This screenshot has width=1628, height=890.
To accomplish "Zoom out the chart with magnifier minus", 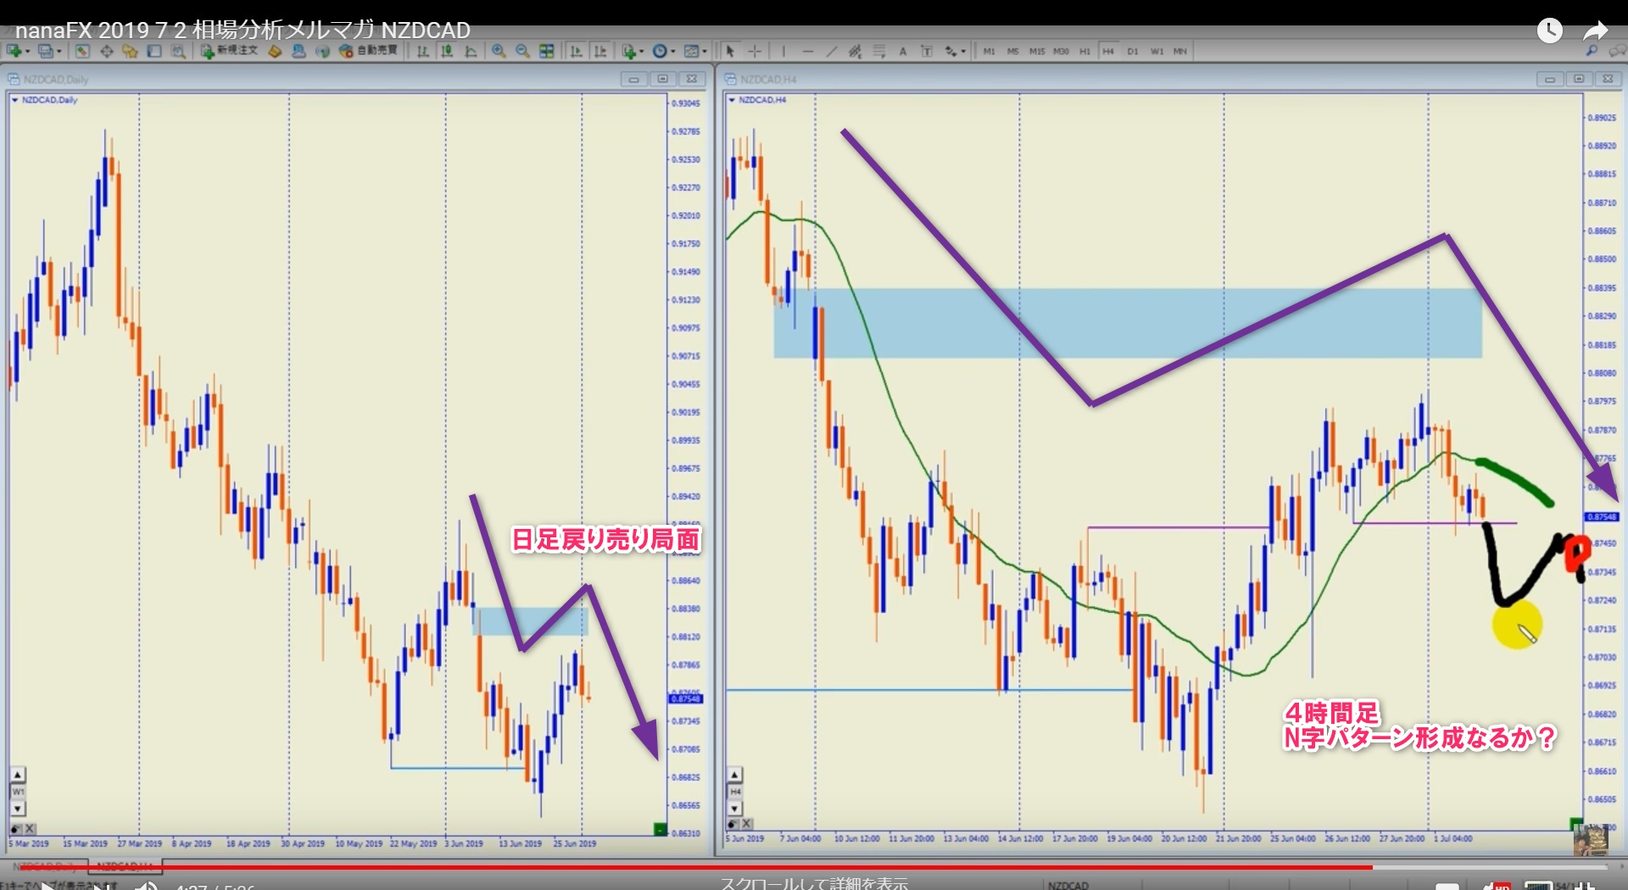I will point(522,52).
